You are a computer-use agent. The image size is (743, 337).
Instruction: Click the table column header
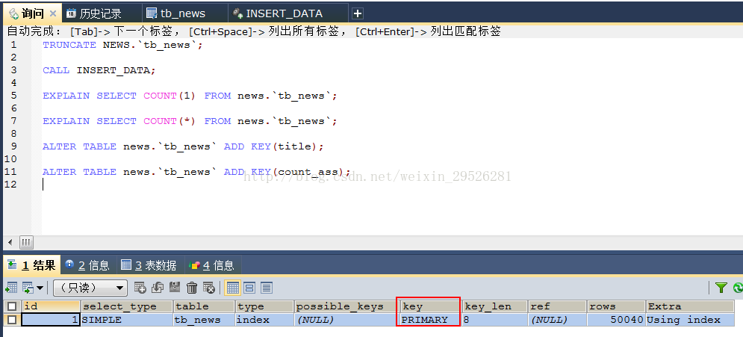pos(204,306)
